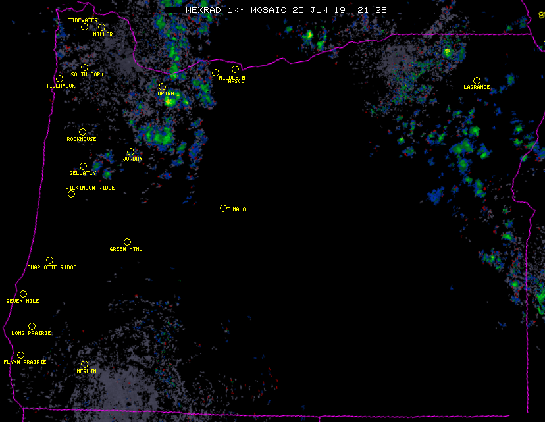
Task: Click the Tumalo station circle marker
Action: pyautogui.click(x=223, y=208)
